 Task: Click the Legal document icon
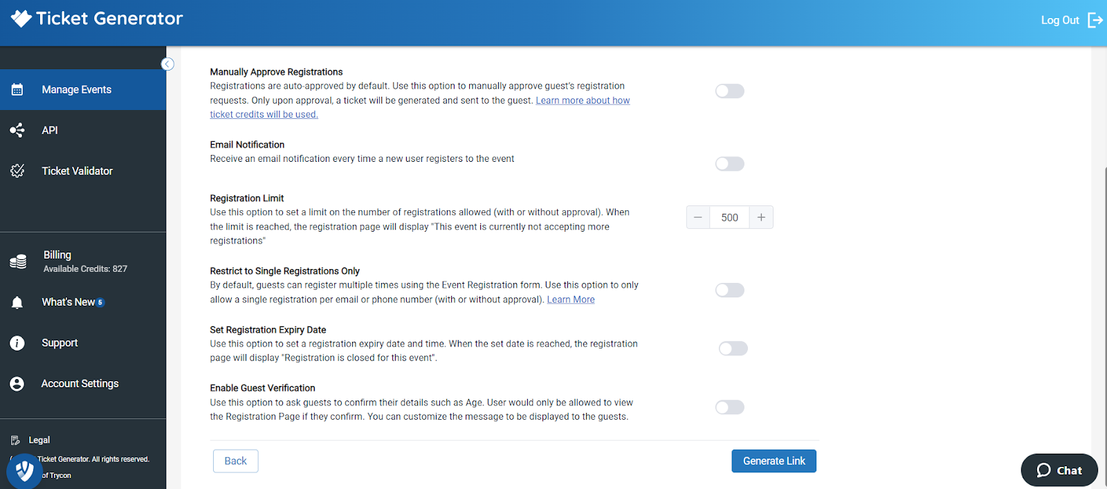point(15,440)
